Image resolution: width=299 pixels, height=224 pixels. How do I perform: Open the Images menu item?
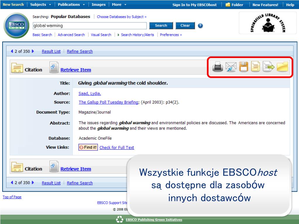pos(98,5)
